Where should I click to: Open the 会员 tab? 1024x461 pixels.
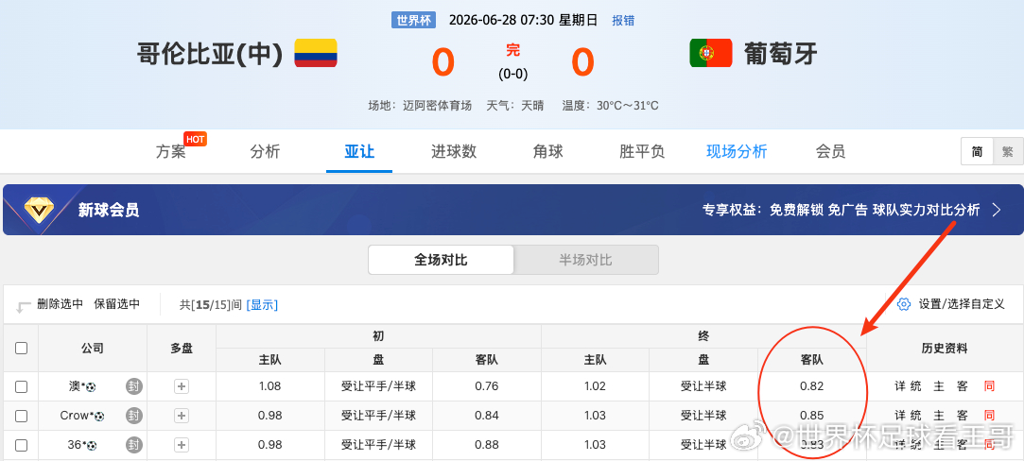[831, 152]
